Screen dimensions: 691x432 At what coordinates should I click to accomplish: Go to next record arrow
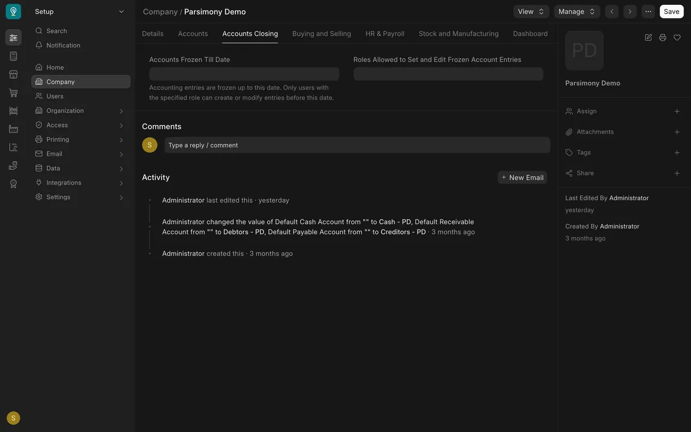click(630, 11)
